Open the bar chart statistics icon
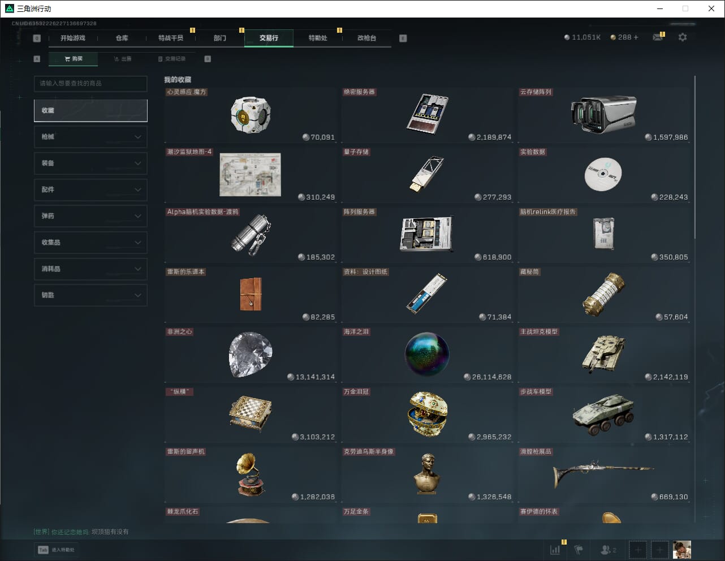 click(555, 550)
